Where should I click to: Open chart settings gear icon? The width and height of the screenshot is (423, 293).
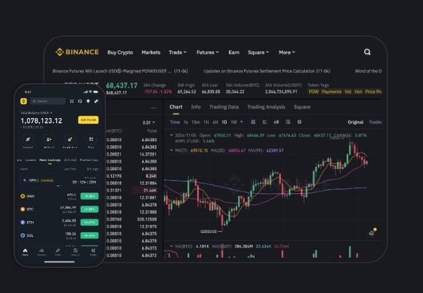[x=299, y=122]
